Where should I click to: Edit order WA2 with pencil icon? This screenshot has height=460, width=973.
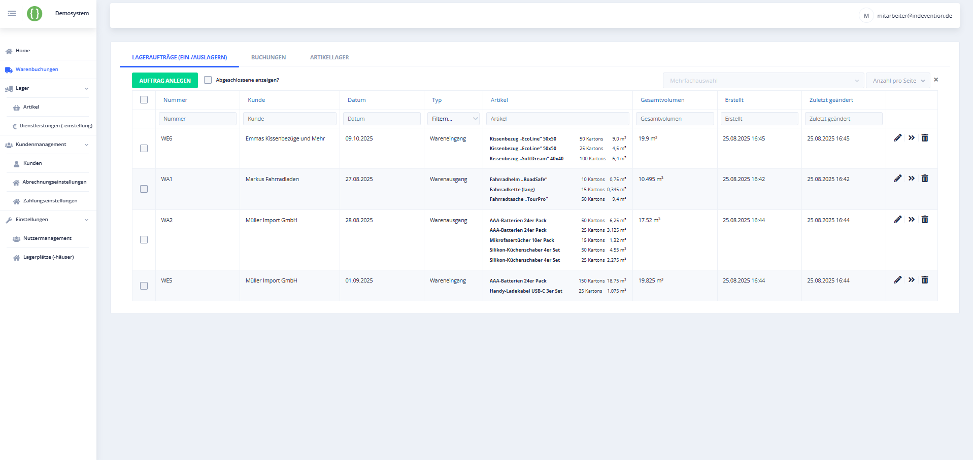pyautogui.click(x=897, y=220)
